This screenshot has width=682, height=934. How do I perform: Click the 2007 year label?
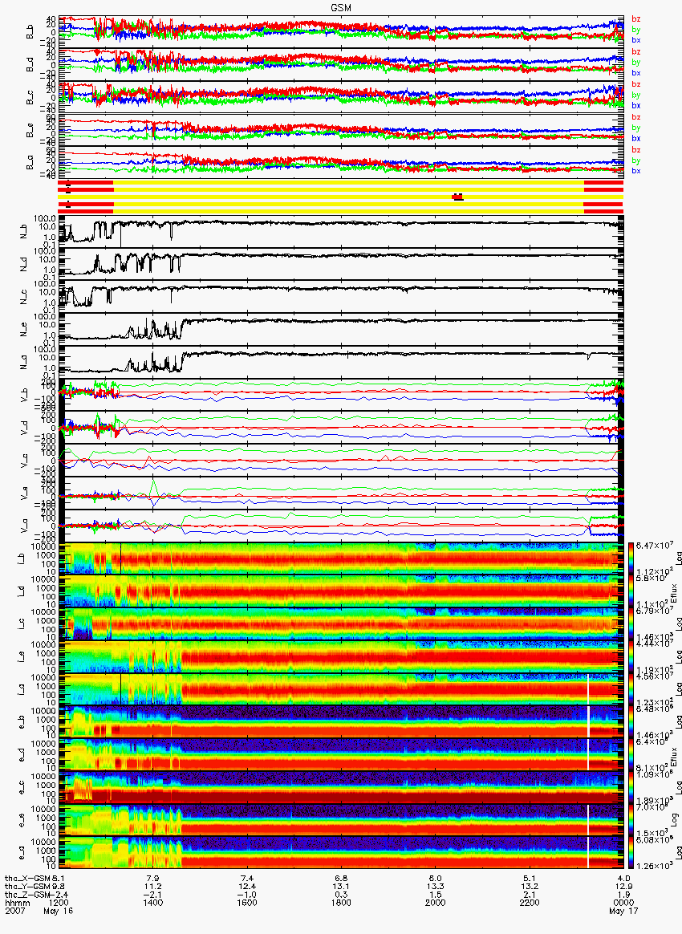pos(14,912)
